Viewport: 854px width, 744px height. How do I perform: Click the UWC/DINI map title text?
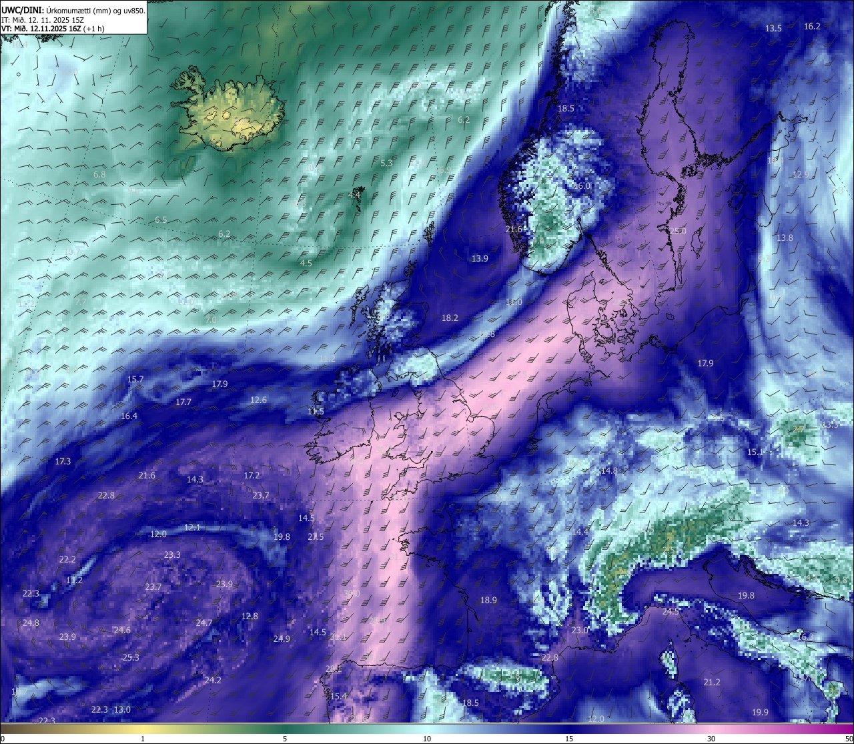point(73,11)
